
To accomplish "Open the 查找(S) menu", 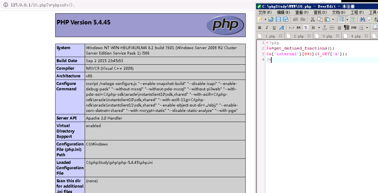I will [320, 12].
